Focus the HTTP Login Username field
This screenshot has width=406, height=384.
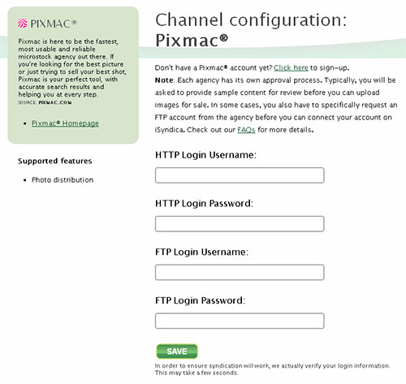(x=240, y=175)
